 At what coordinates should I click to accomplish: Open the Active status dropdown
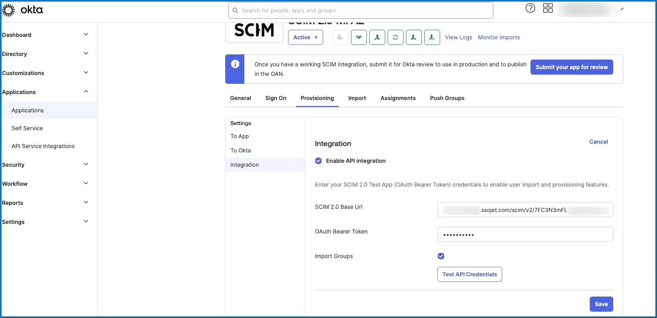[x=305, y=37]
